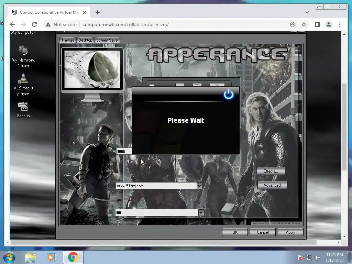Click Chrome icon in taskbar
Image resolution: width=352 pixels, height=264 pixels.
click(x=73, y=257)
